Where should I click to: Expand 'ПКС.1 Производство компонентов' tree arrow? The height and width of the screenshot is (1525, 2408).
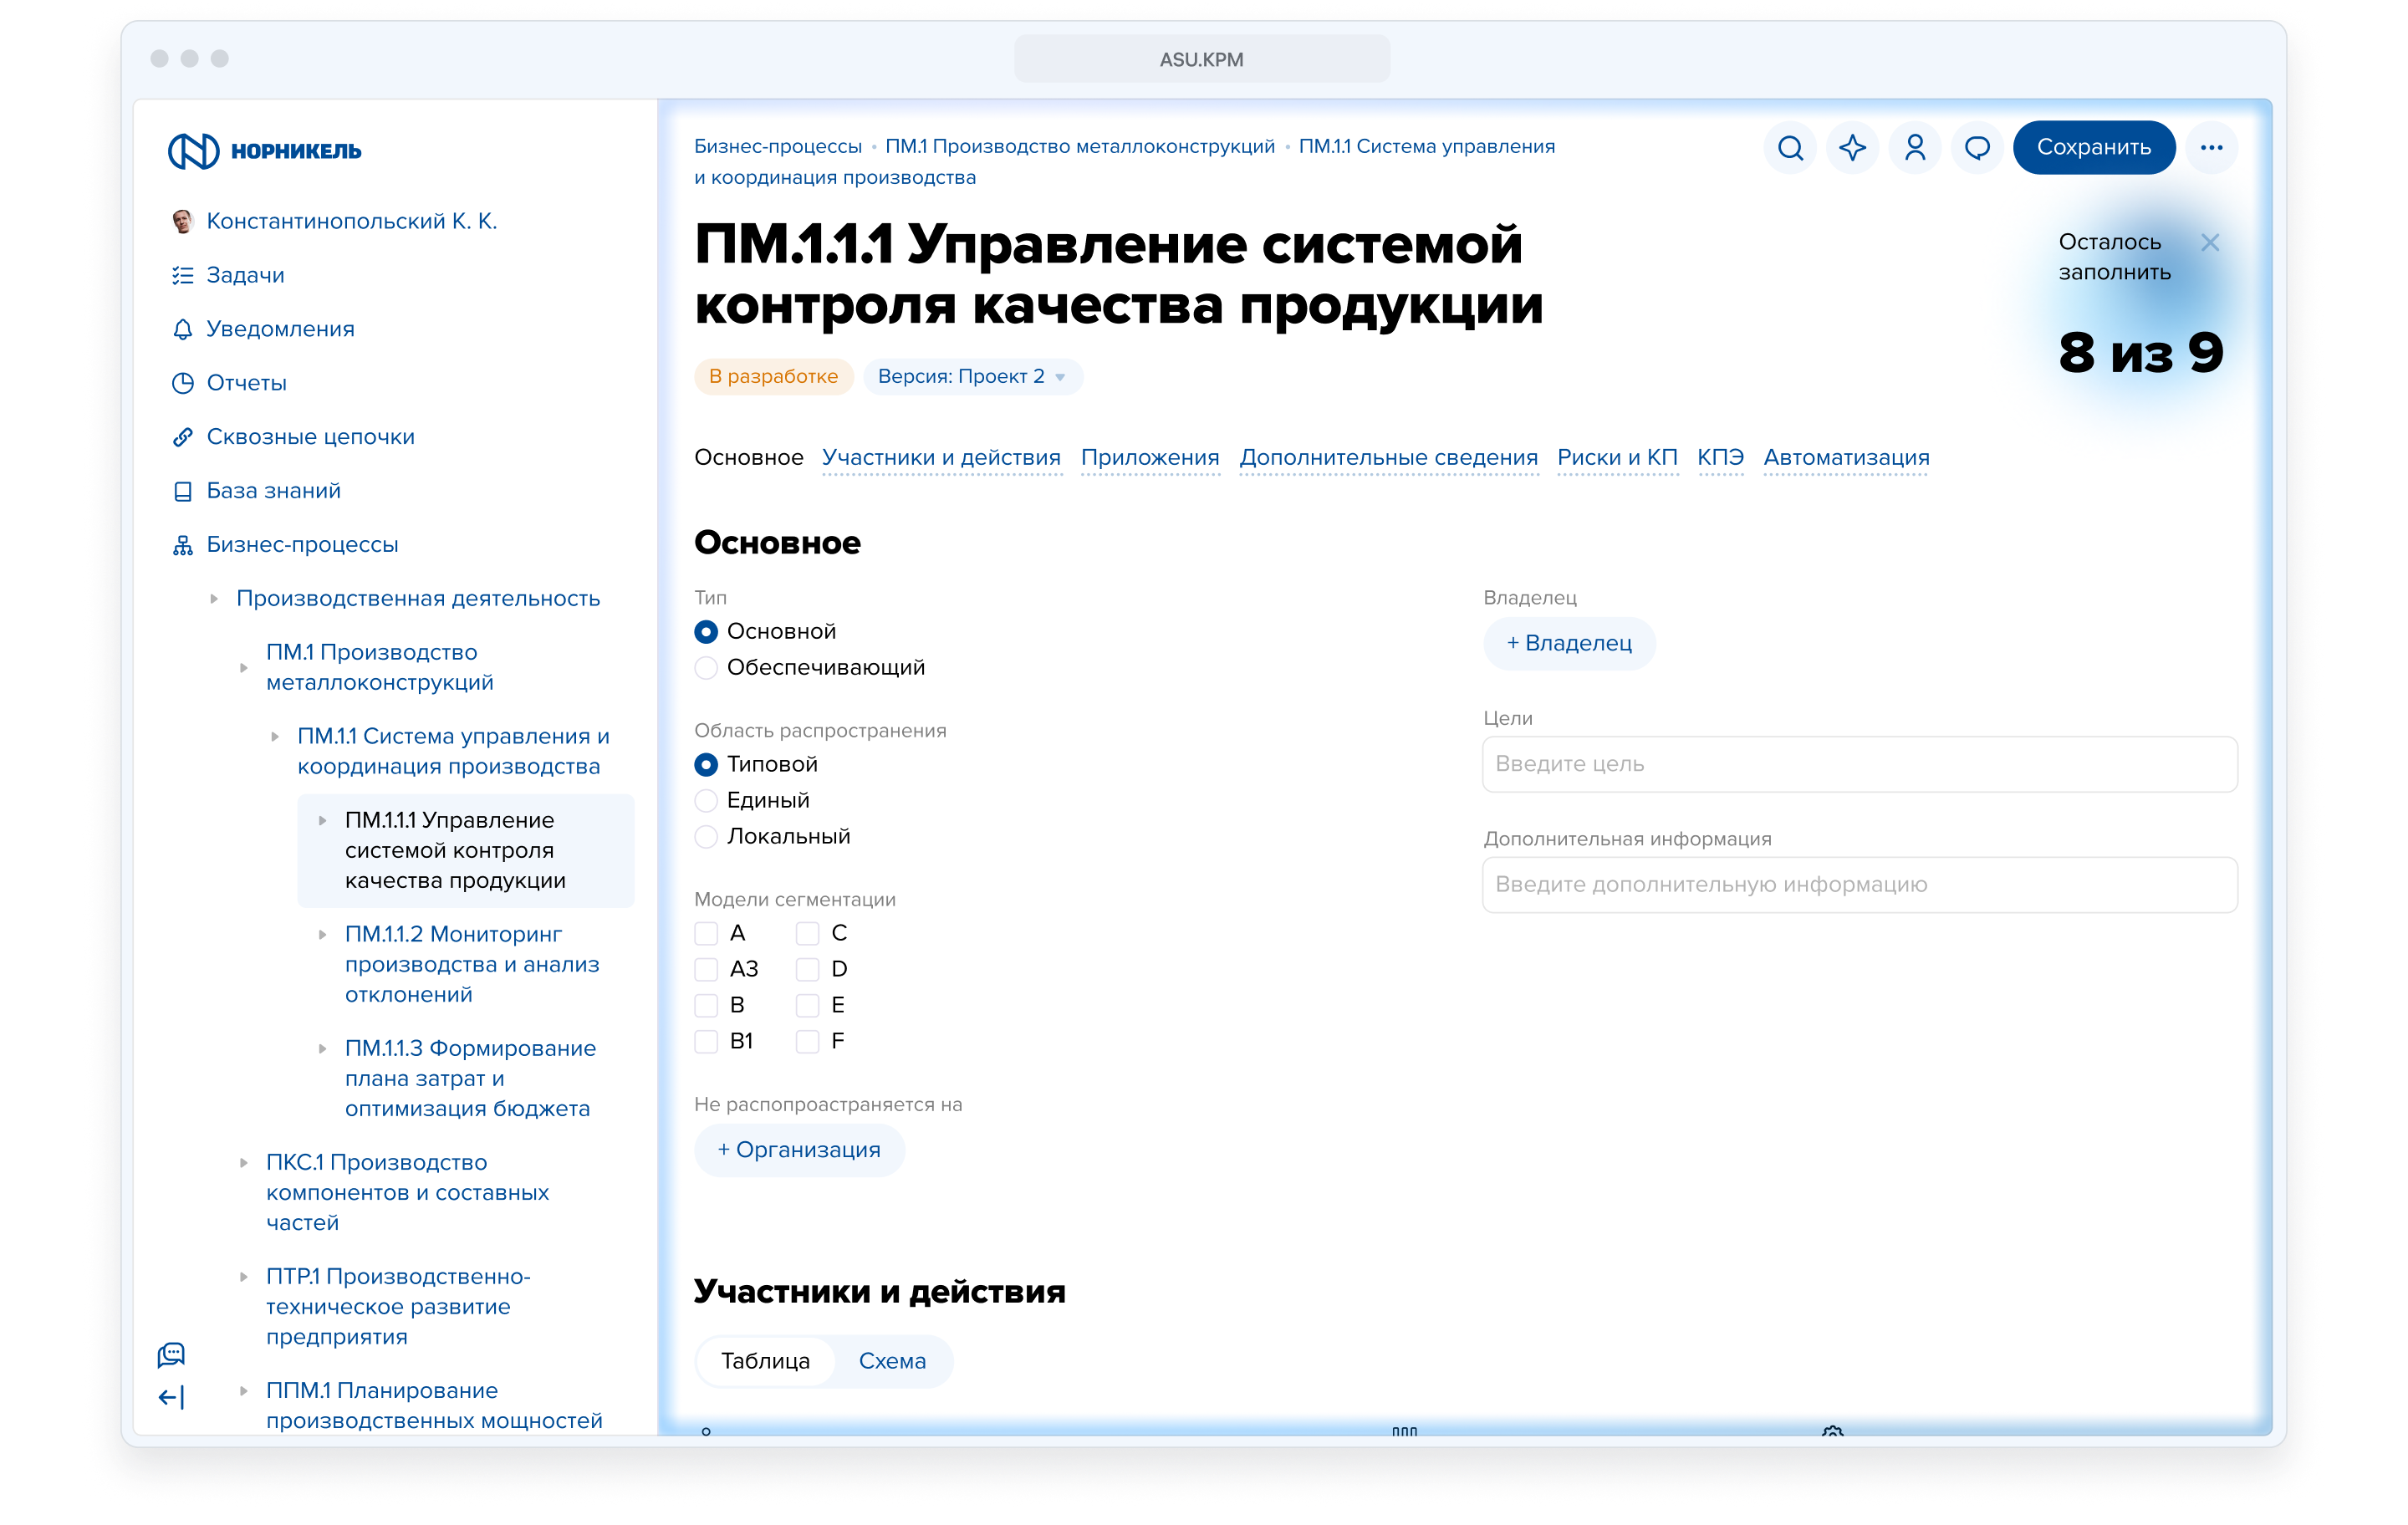tap(243, 1163)
